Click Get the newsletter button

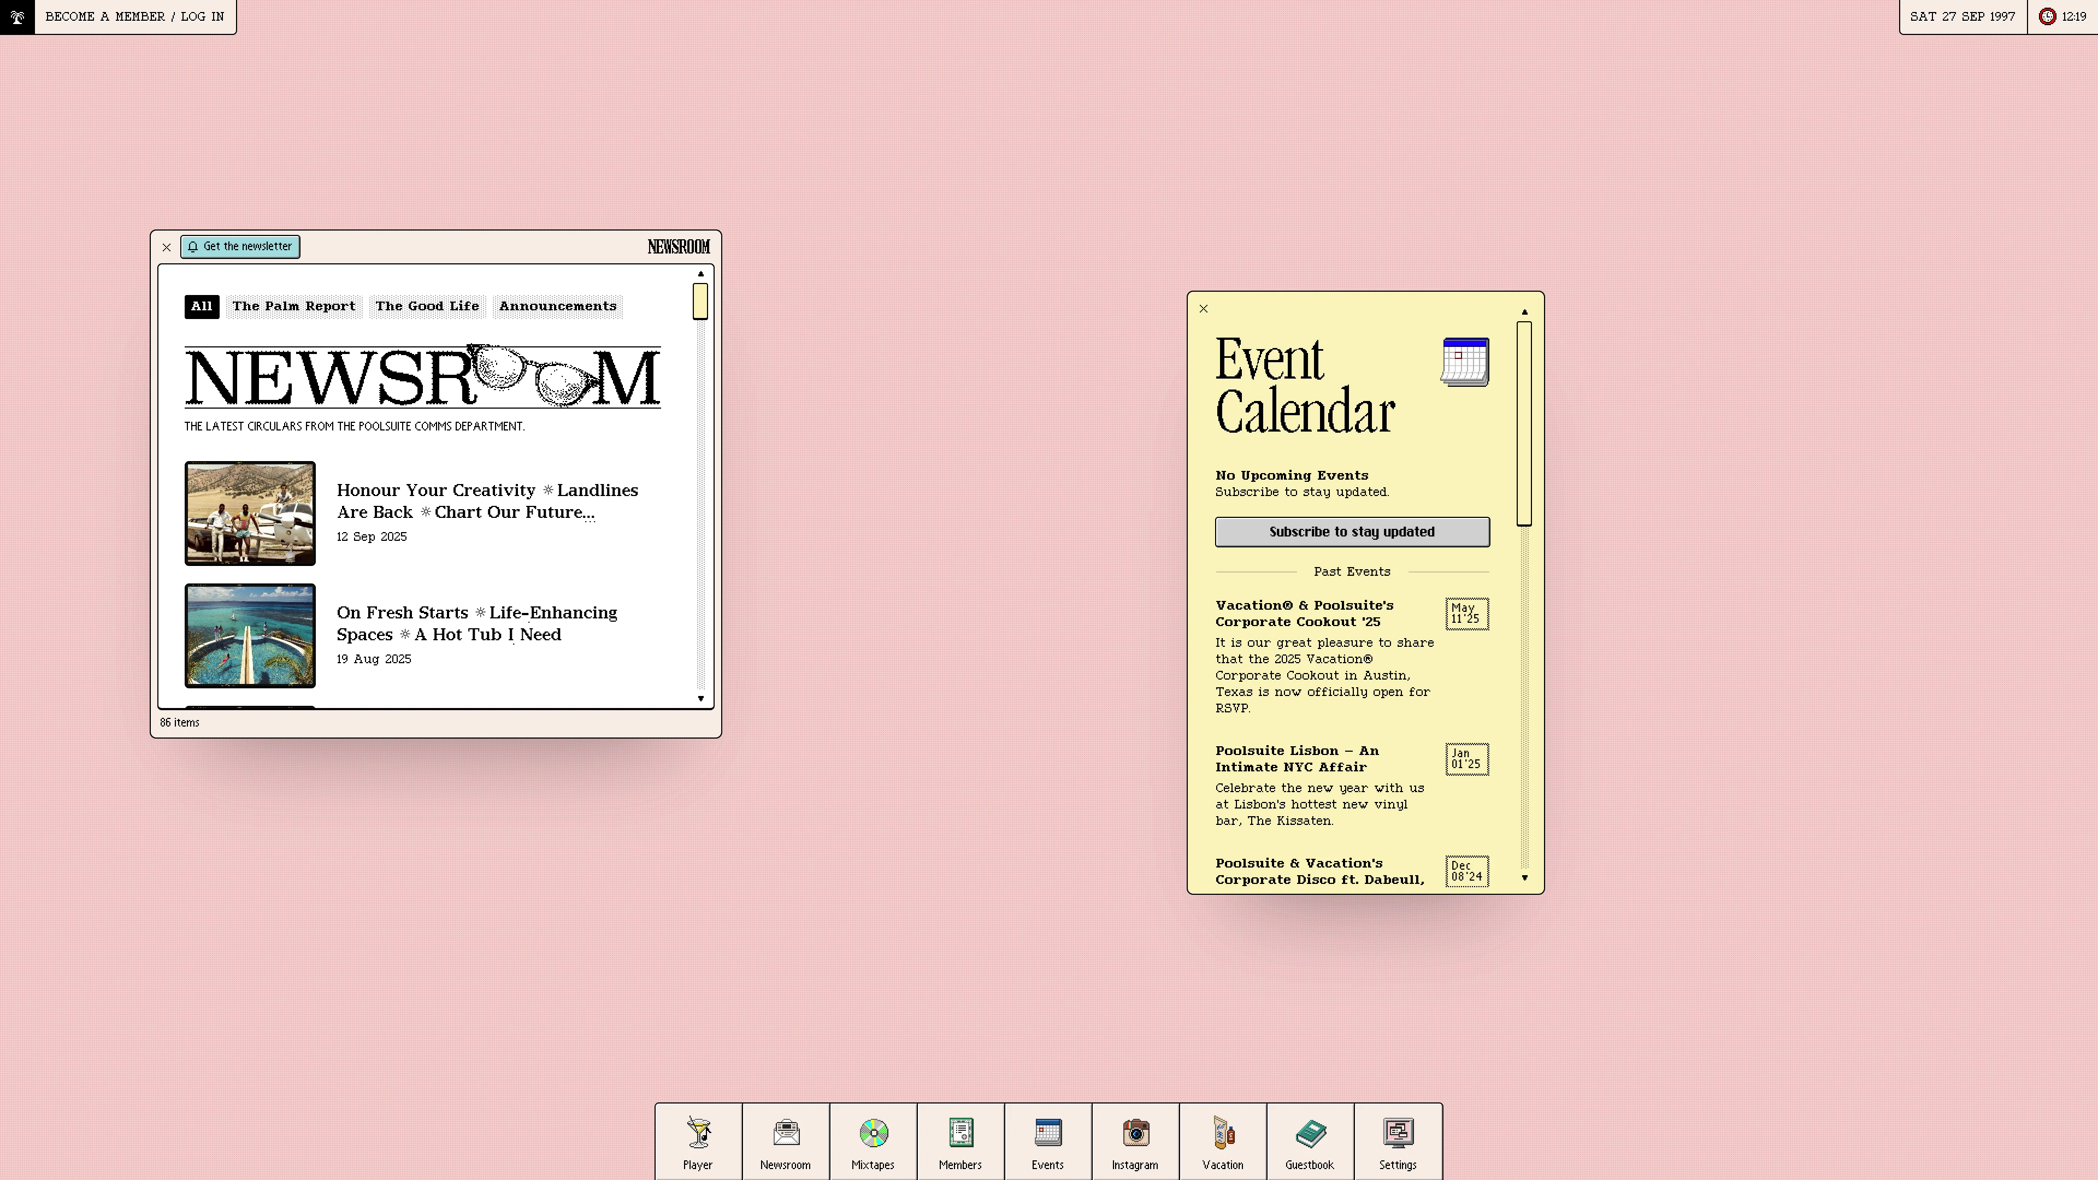pyautogui.click(x=240, y=247)
